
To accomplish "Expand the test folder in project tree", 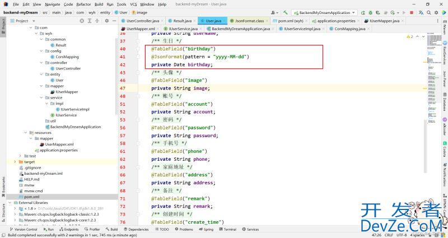I will point(20,156).
